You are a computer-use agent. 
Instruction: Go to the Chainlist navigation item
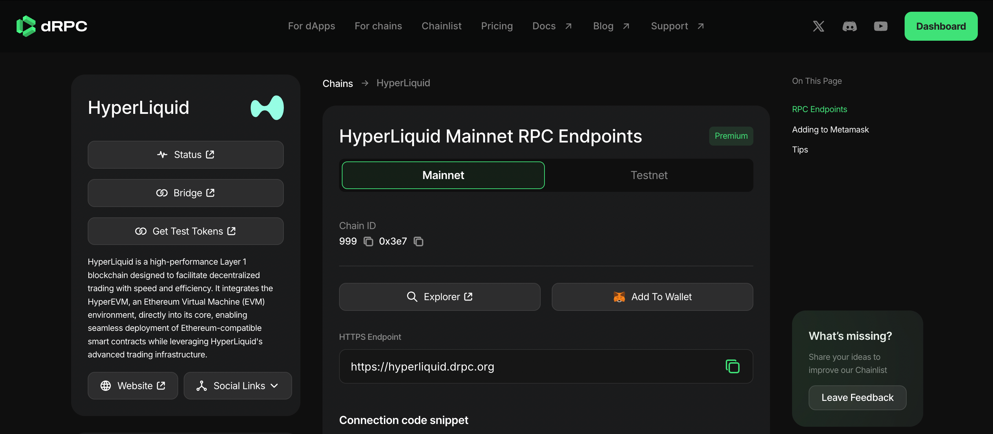coord(441,26)
